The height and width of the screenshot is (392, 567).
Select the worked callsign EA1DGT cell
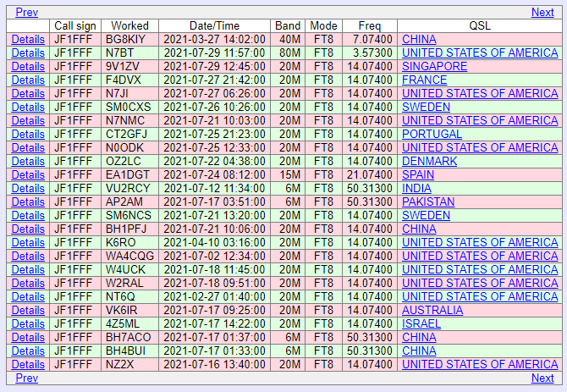[x=129, y=175]
